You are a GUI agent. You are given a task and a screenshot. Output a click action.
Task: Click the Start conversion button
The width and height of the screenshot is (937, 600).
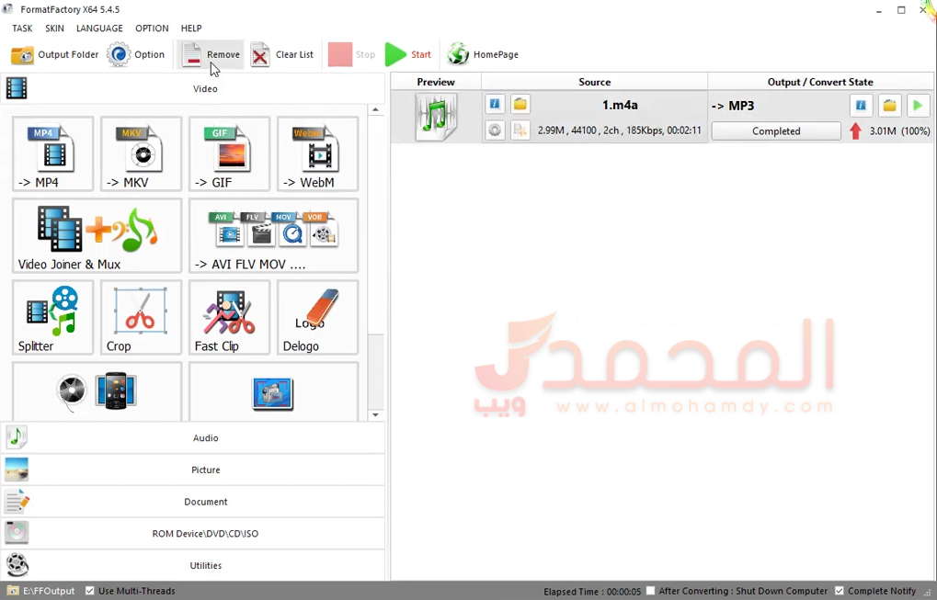[408, 55]
